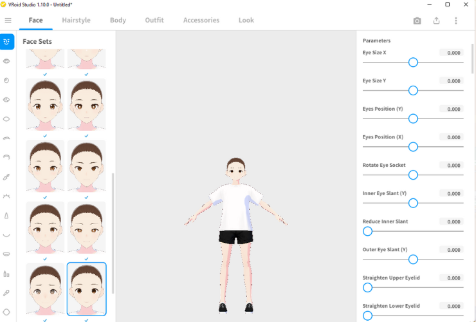
Task: Click the Outer Eye Slant (Y) value field
Action: pos(452,250)
